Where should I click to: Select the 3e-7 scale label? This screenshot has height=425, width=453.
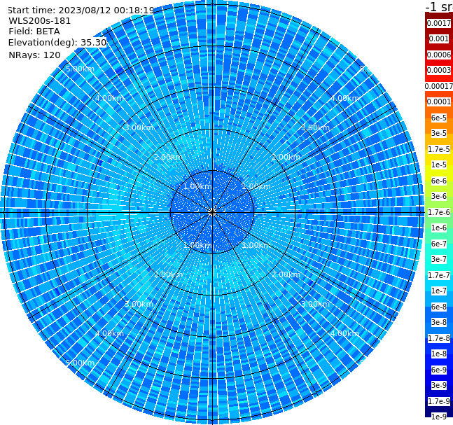(x=439, y=259)
